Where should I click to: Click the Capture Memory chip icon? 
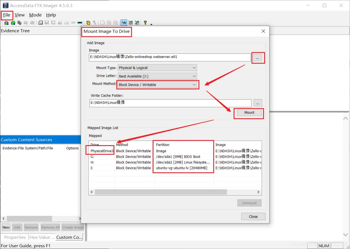80,23
